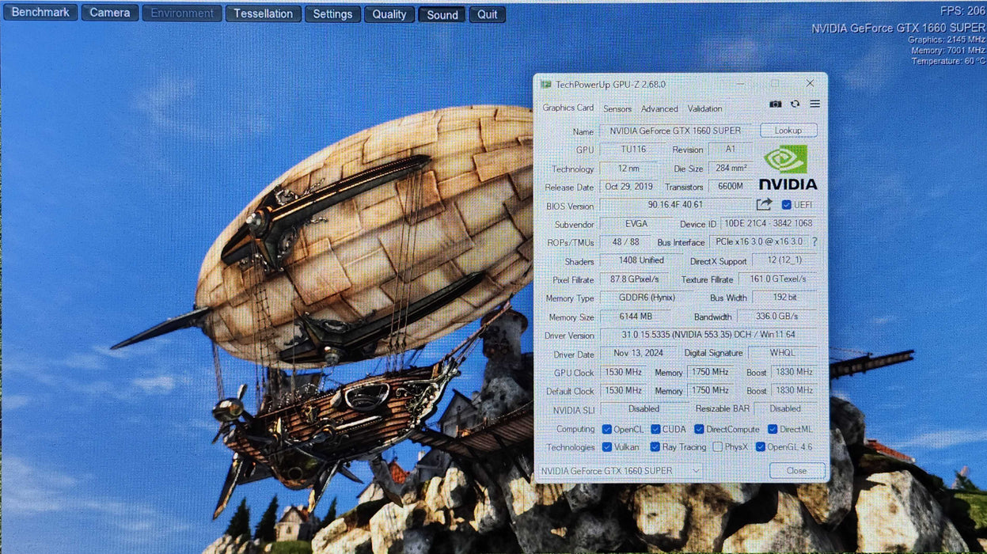Toggle the Vulkan checkbox

607,447
